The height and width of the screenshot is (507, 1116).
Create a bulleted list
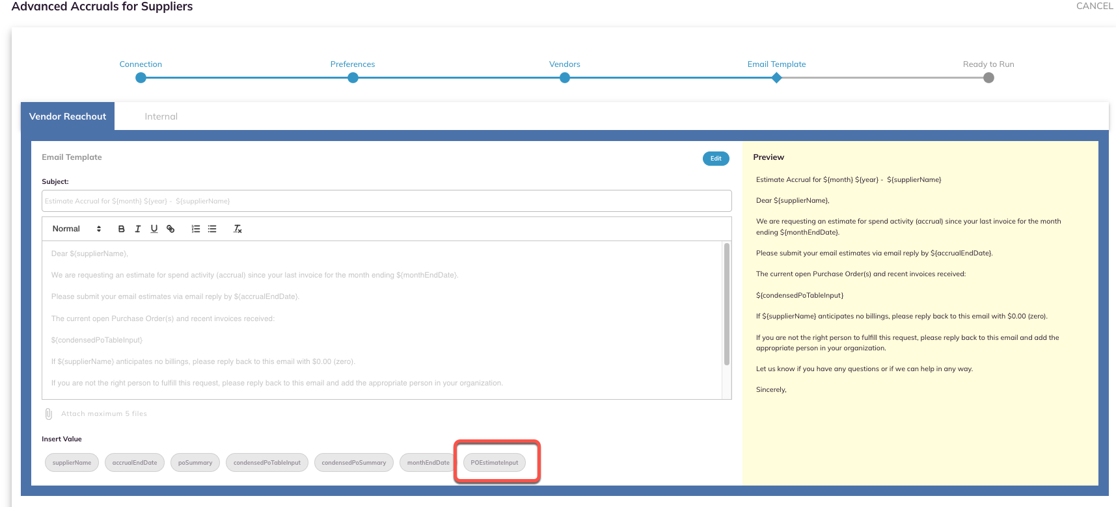(212, 229)
